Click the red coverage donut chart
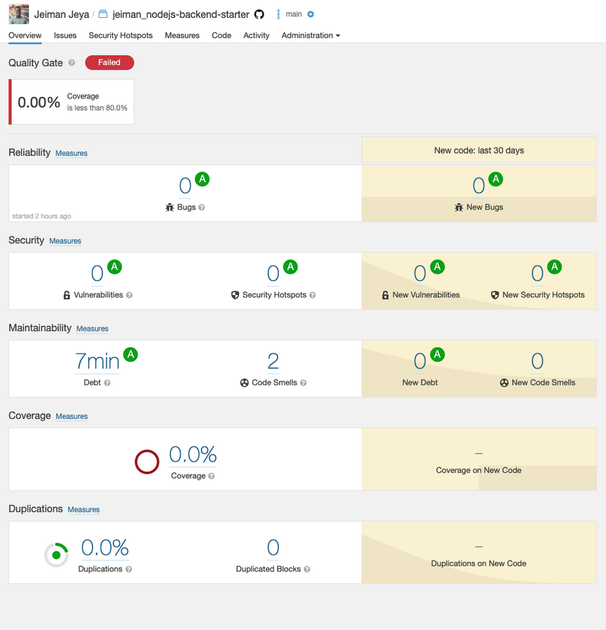Viewport: 606px width, 630px height. (x=147, y=462)
